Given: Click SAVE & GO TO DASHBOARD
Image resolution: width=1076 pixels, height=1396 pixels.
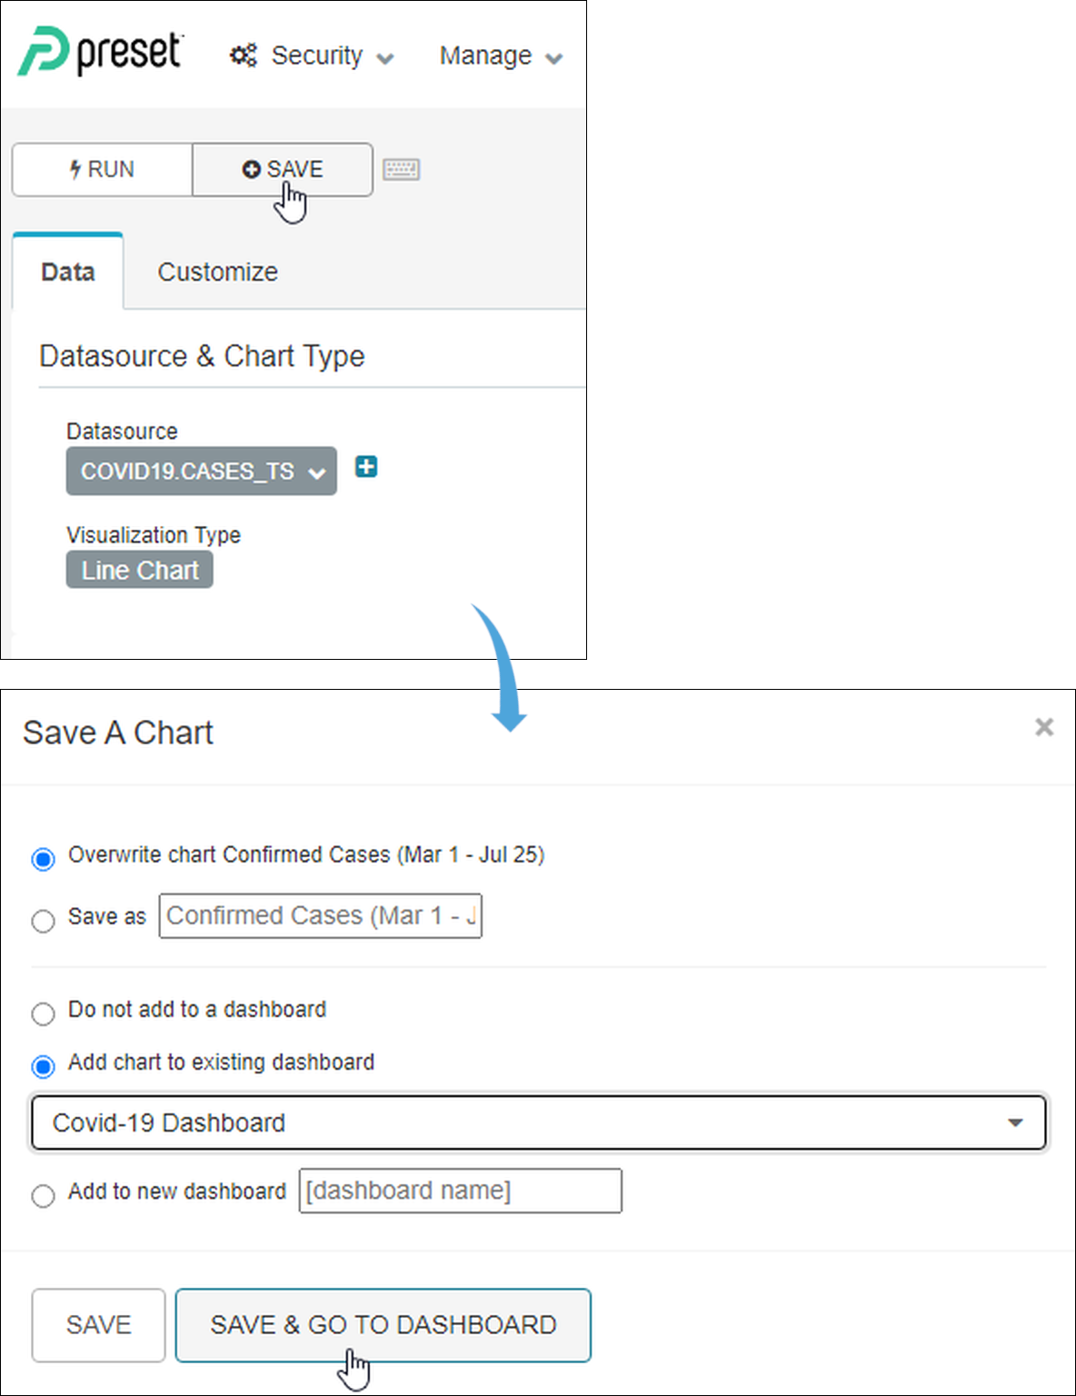Looking at the screenshot, I should pos(384,1325).
